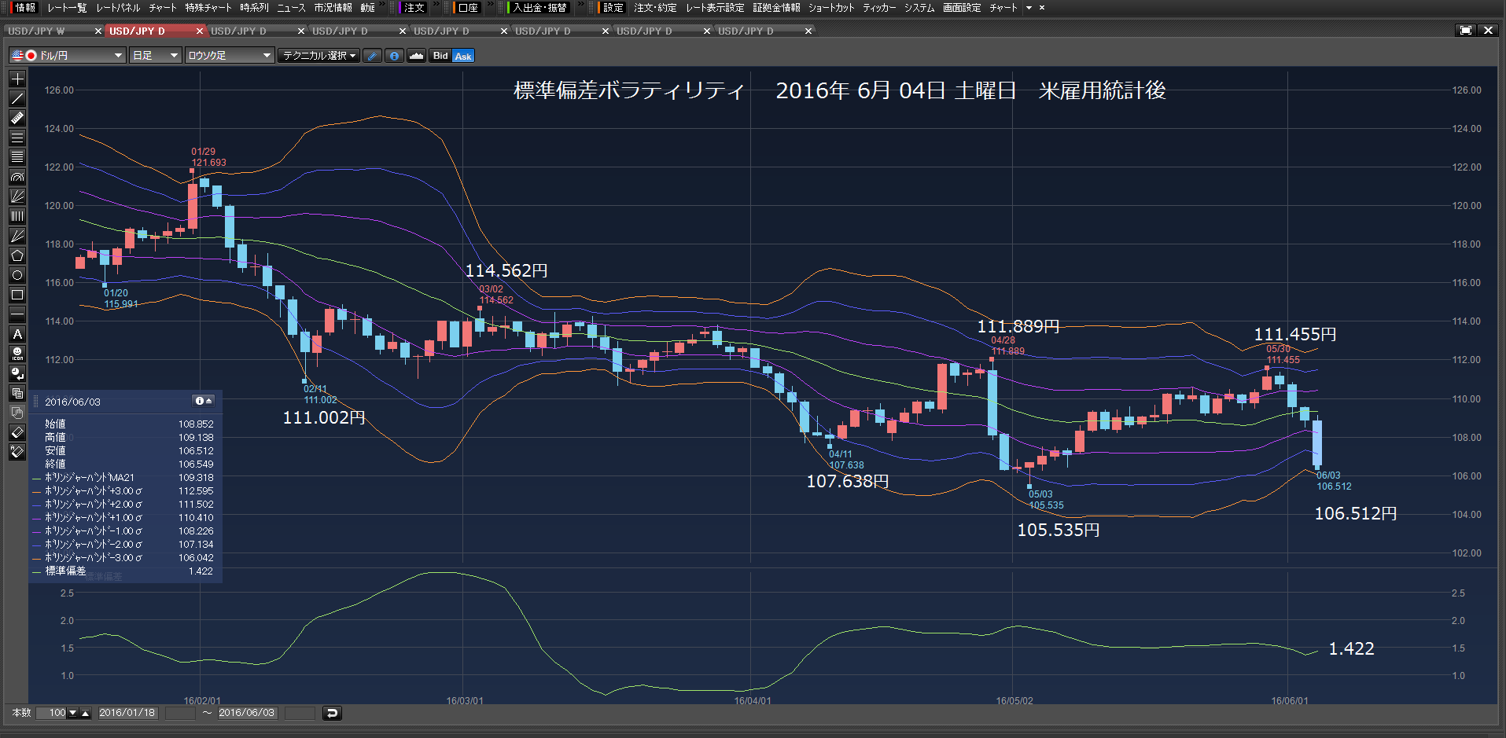
Task: Select the eraser tool in sidebar
Action: click(17, 432)
